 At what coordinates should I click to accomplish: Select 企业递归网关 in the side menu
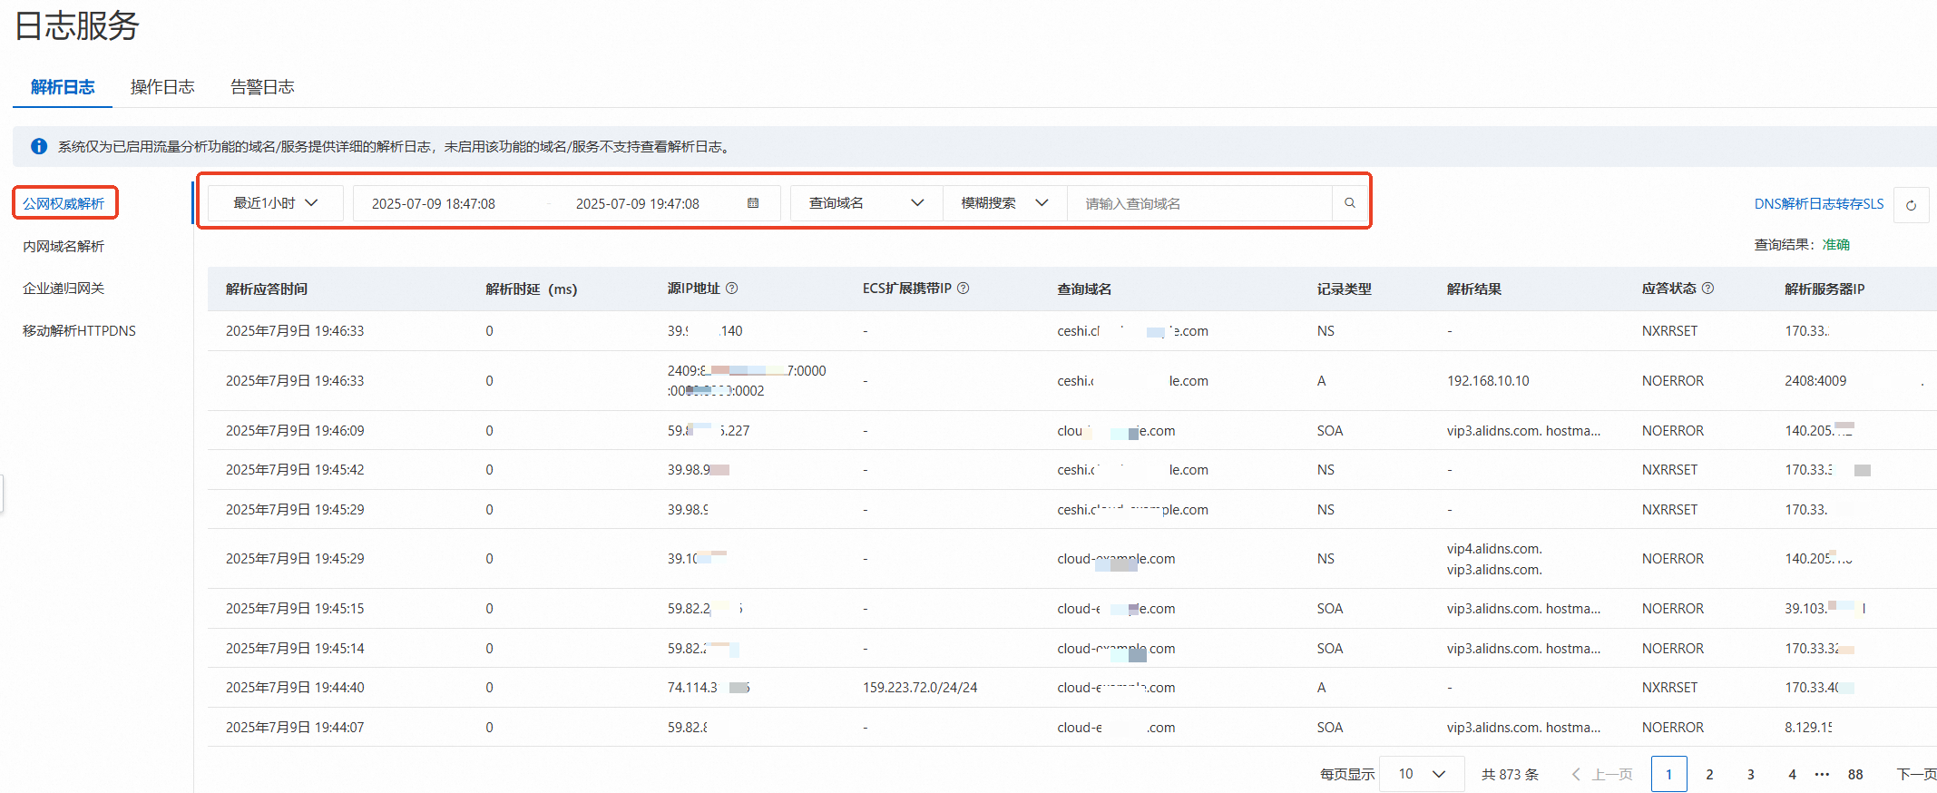click(64, 289)
